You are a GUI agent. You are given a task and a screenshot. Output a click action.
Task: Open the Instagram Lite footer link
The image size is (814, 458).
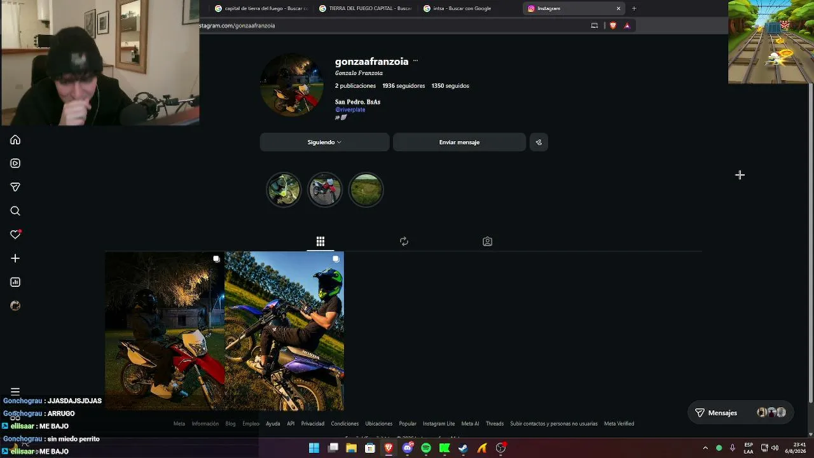click(439, 424)
